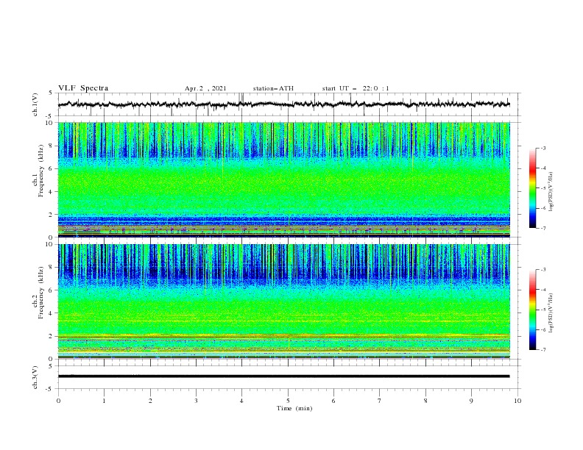
Task: Click the "ch.1(V)" axis label
Action: (x=35, y=104)
